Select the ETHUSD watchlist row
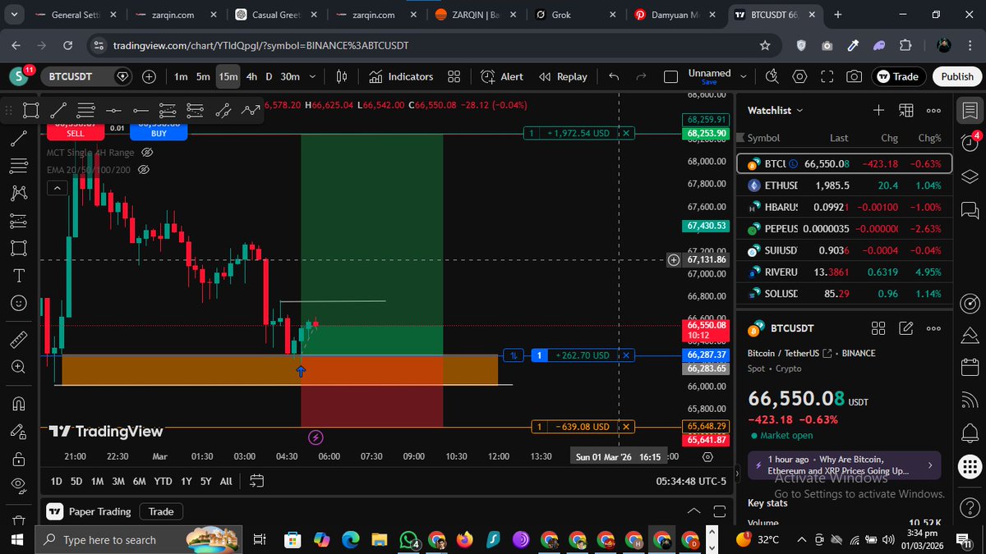This screenshot has width=986, height=554. pos(845,185)
